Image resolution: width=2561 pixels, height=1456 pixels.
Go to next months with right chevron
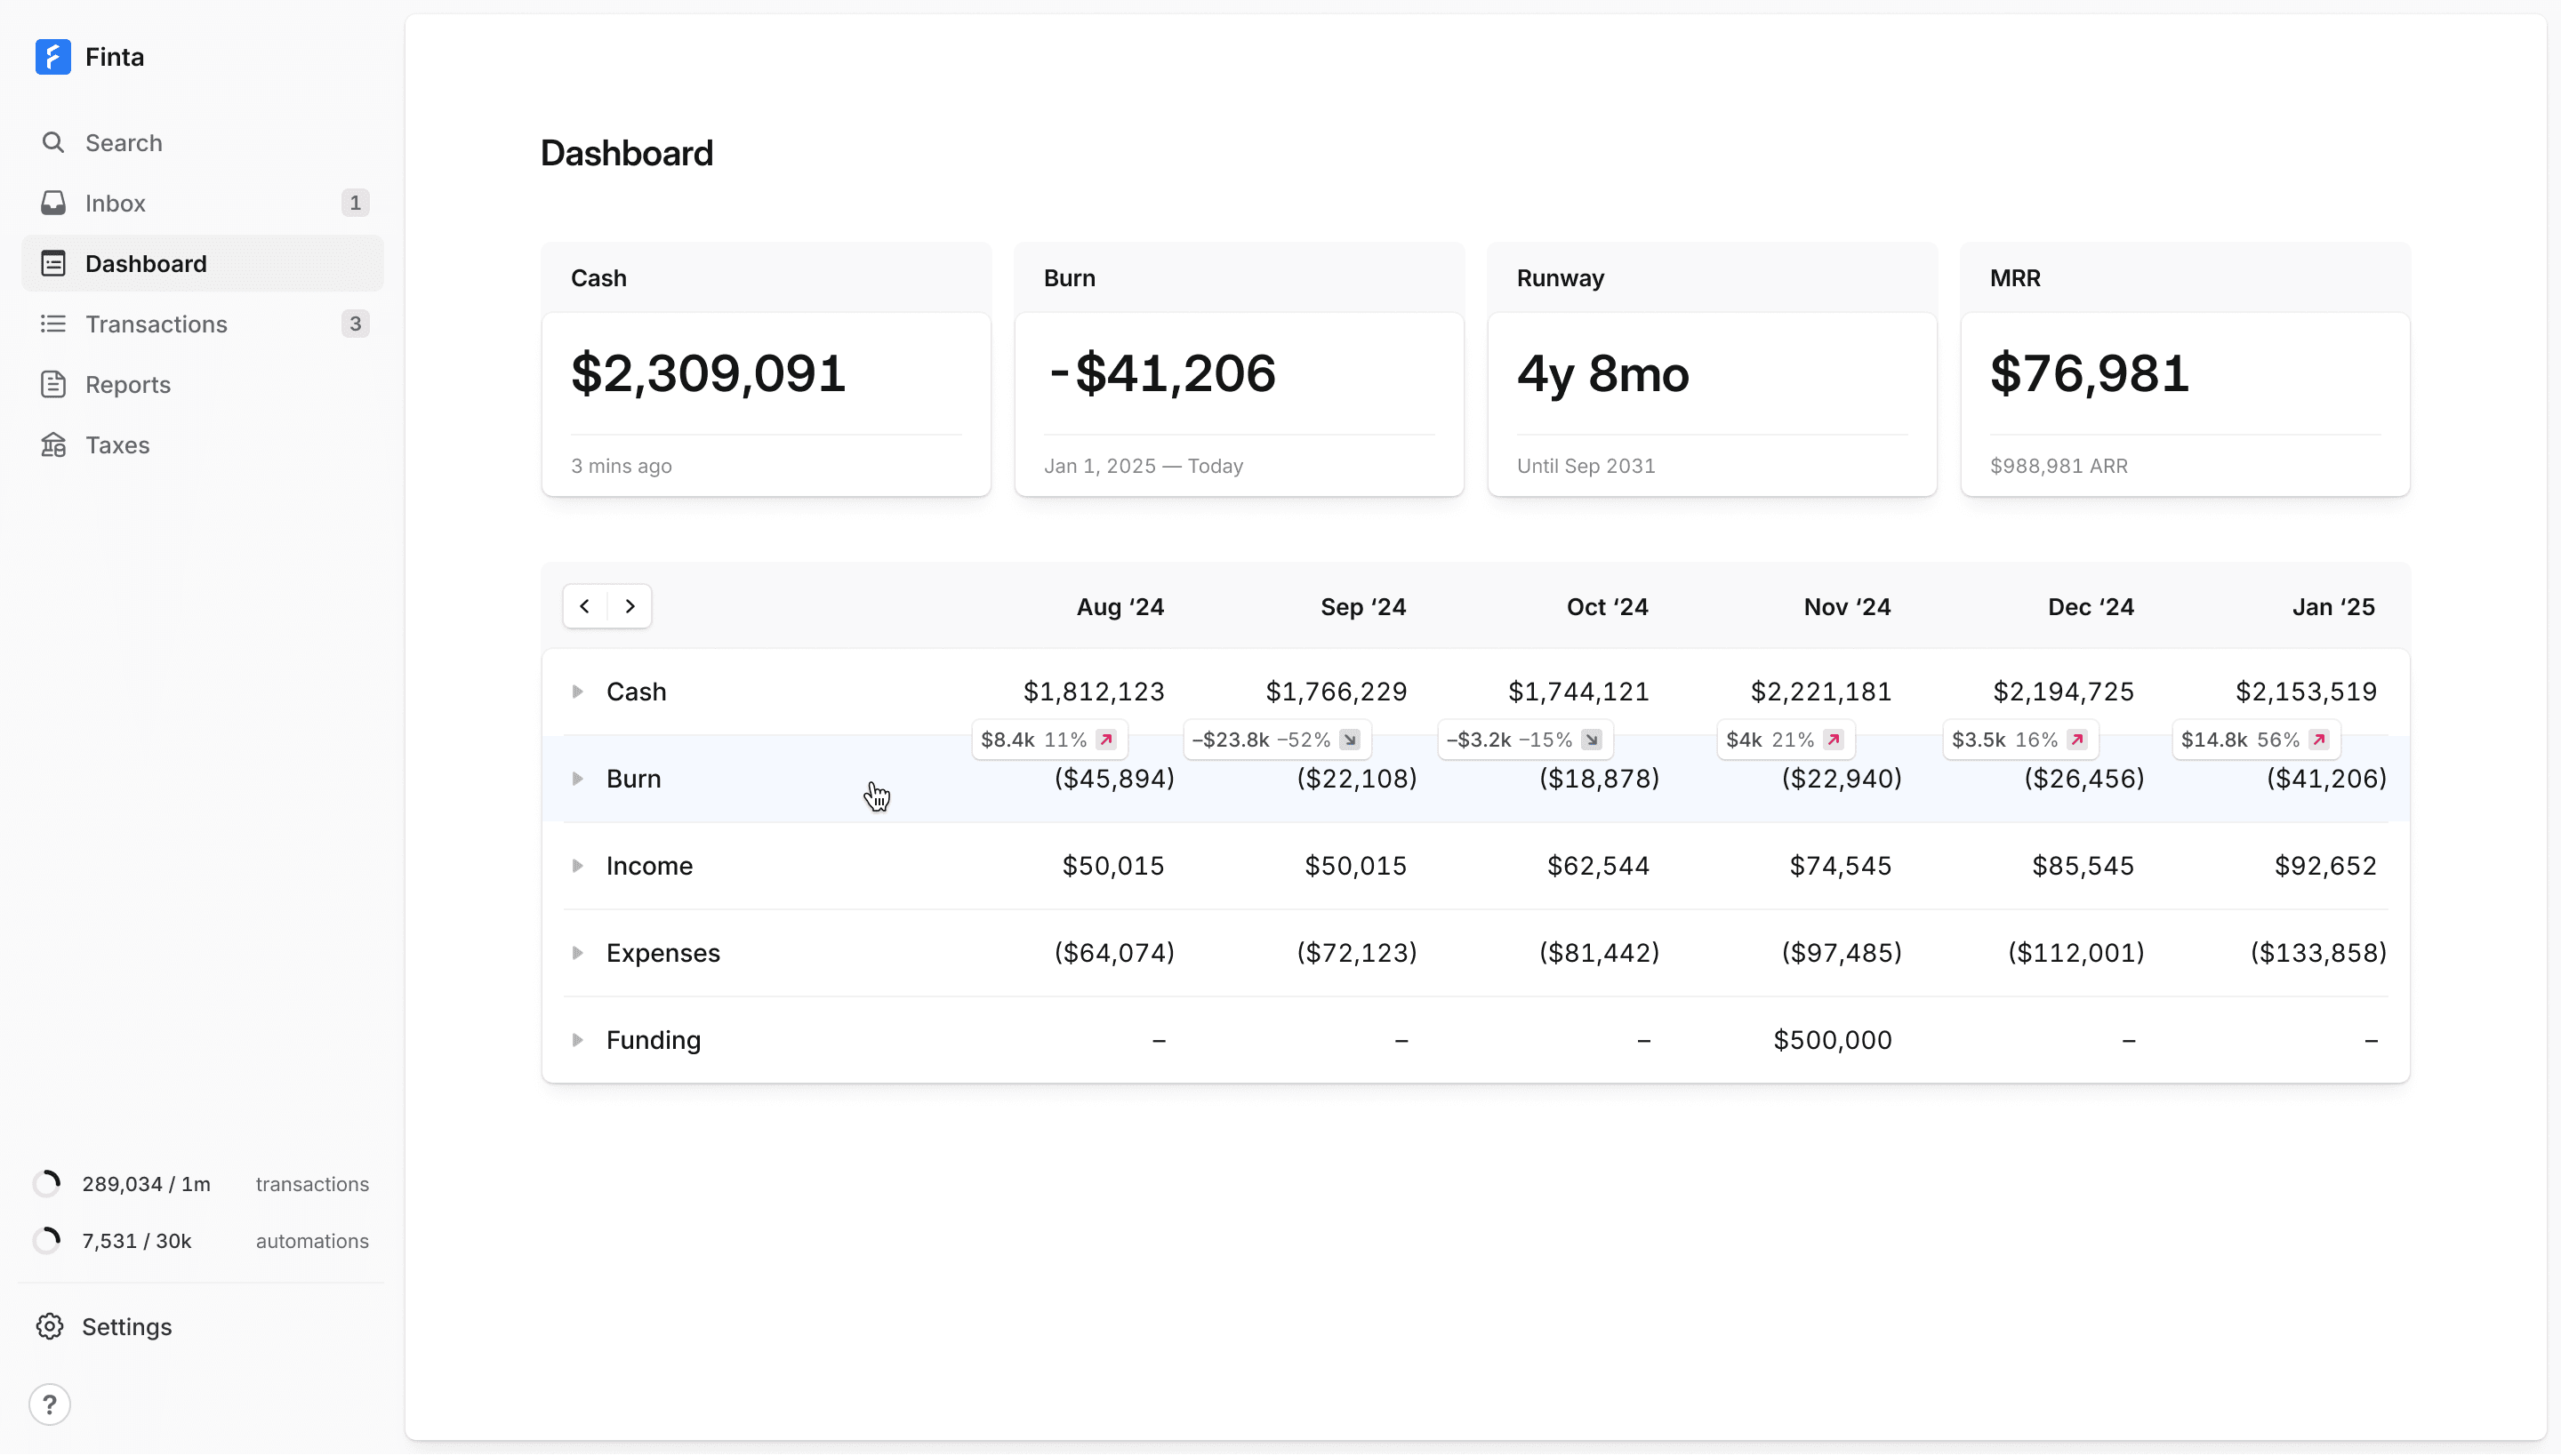point(630,606)
